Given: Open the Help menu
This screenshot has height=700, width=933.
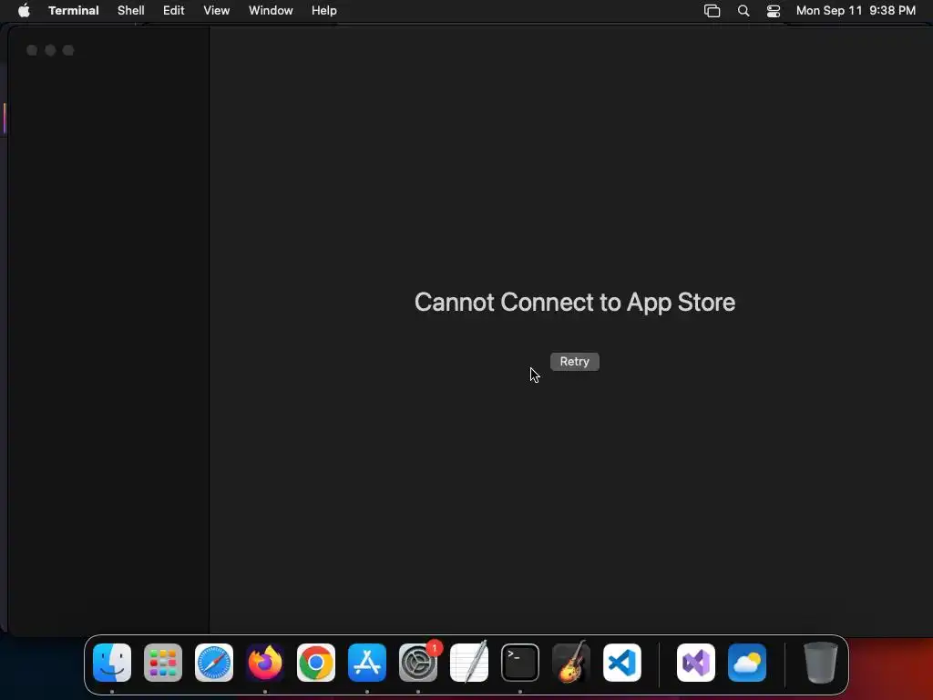Looking at the screenshot, I should (x=324, y=11).
